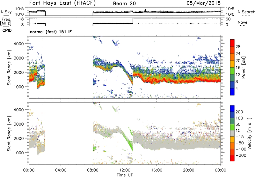Viewport: 255px width, 177px height.
Task: Click the 4000 km tick on velocity panel
Action: [19, 110]
